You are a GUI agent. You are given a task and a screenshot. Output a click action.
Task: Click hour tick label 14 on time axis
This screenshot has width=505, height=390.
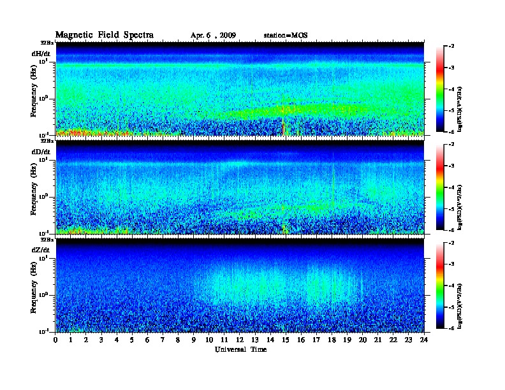click(270, 340)
